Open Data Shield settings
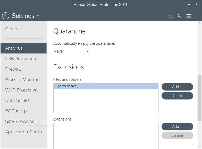 point(17,100)
